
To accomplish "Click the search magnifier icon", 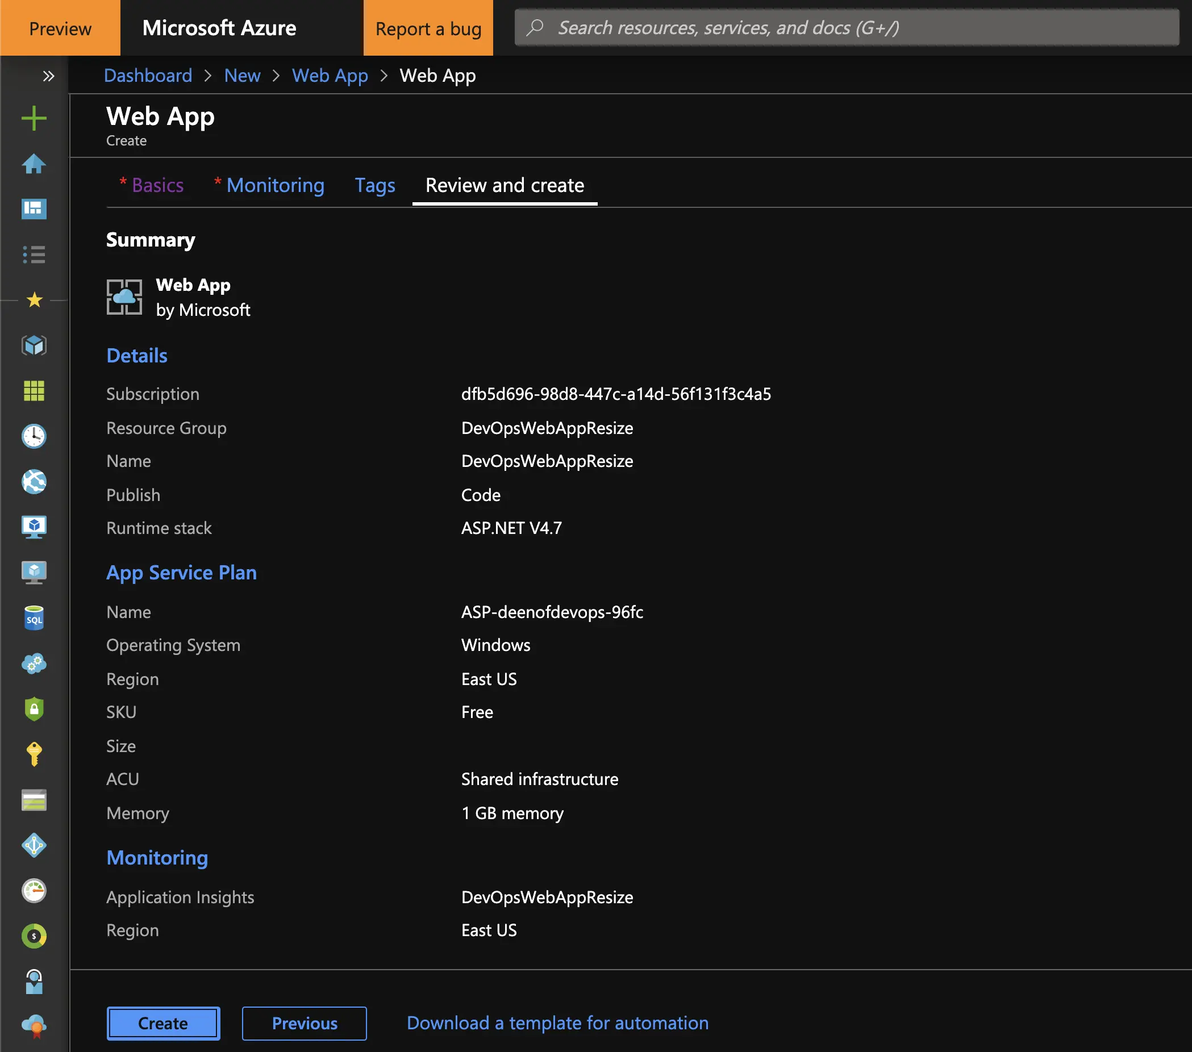I will (x=535, y=27).
